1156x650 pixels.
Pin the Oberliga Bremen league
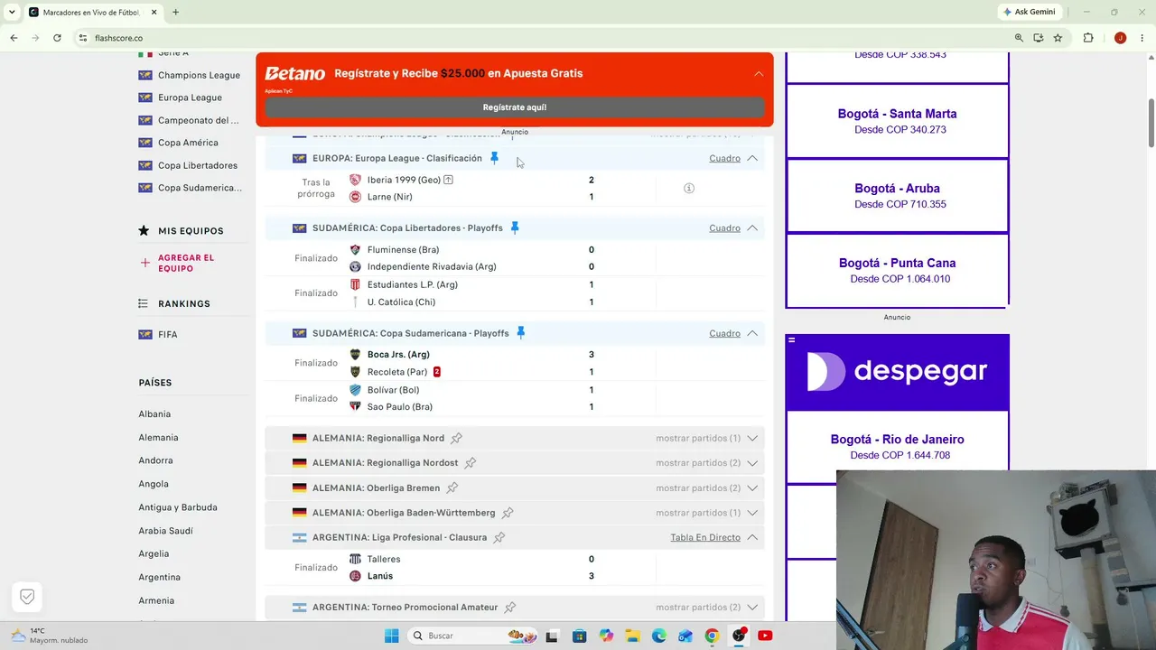point(452,488)
